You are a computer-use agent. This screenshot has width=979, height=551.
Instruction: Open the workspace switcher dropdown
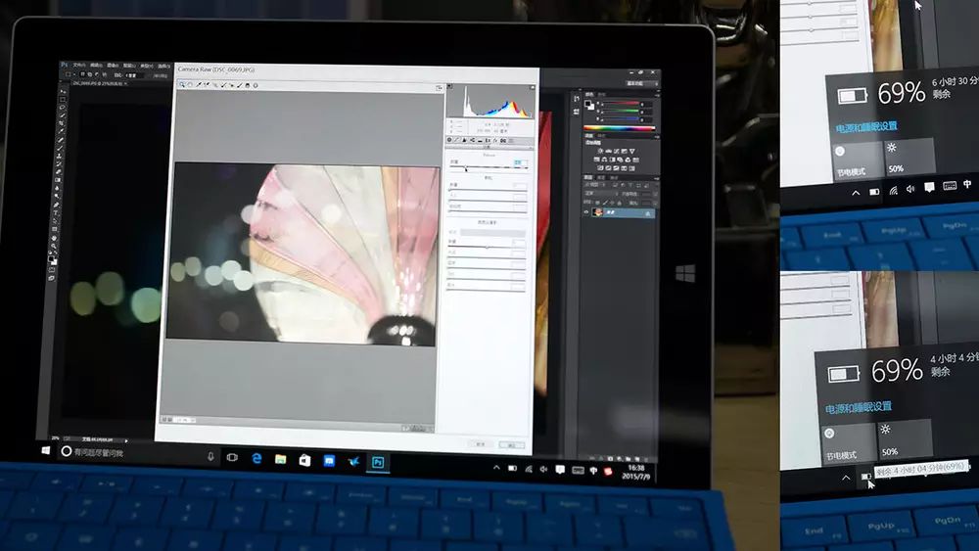click(641, 83)
